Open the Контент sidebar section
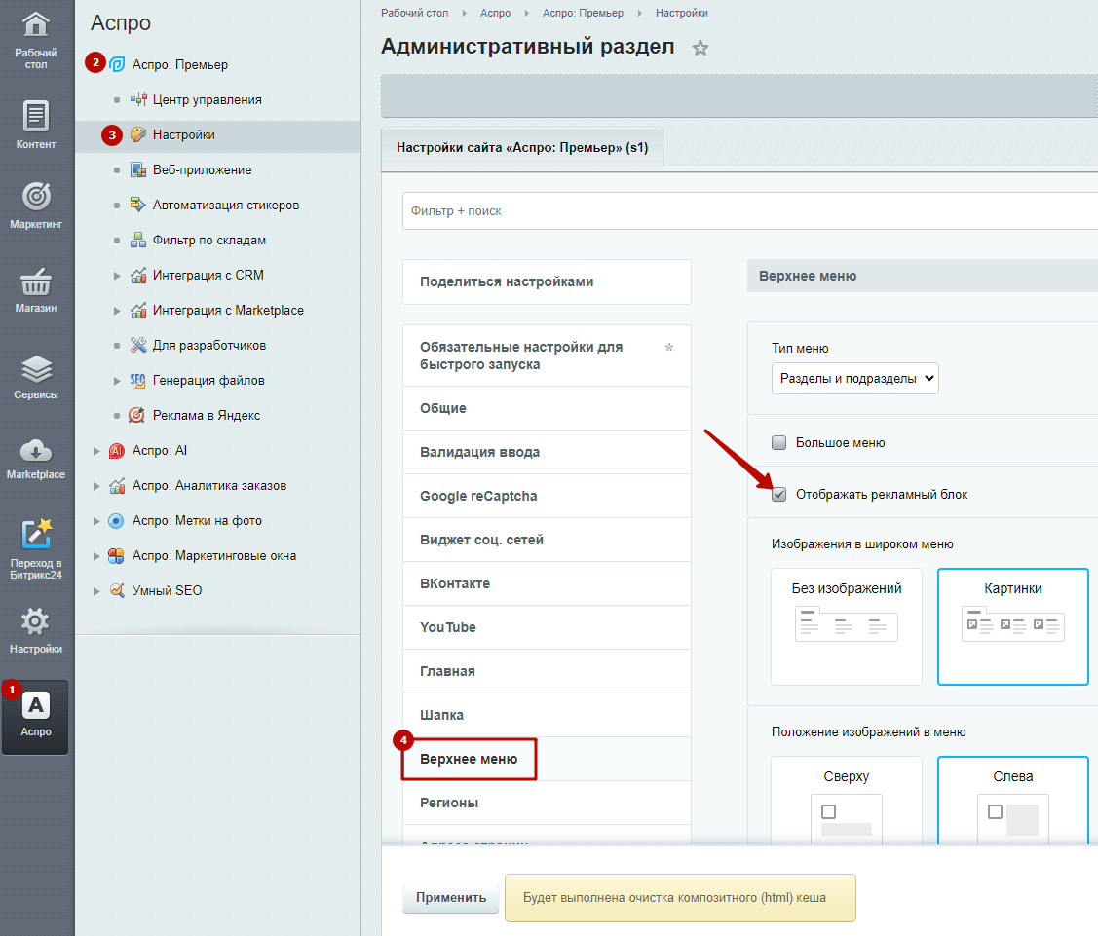Viewport: 1098px width, 936px height. 36,125
